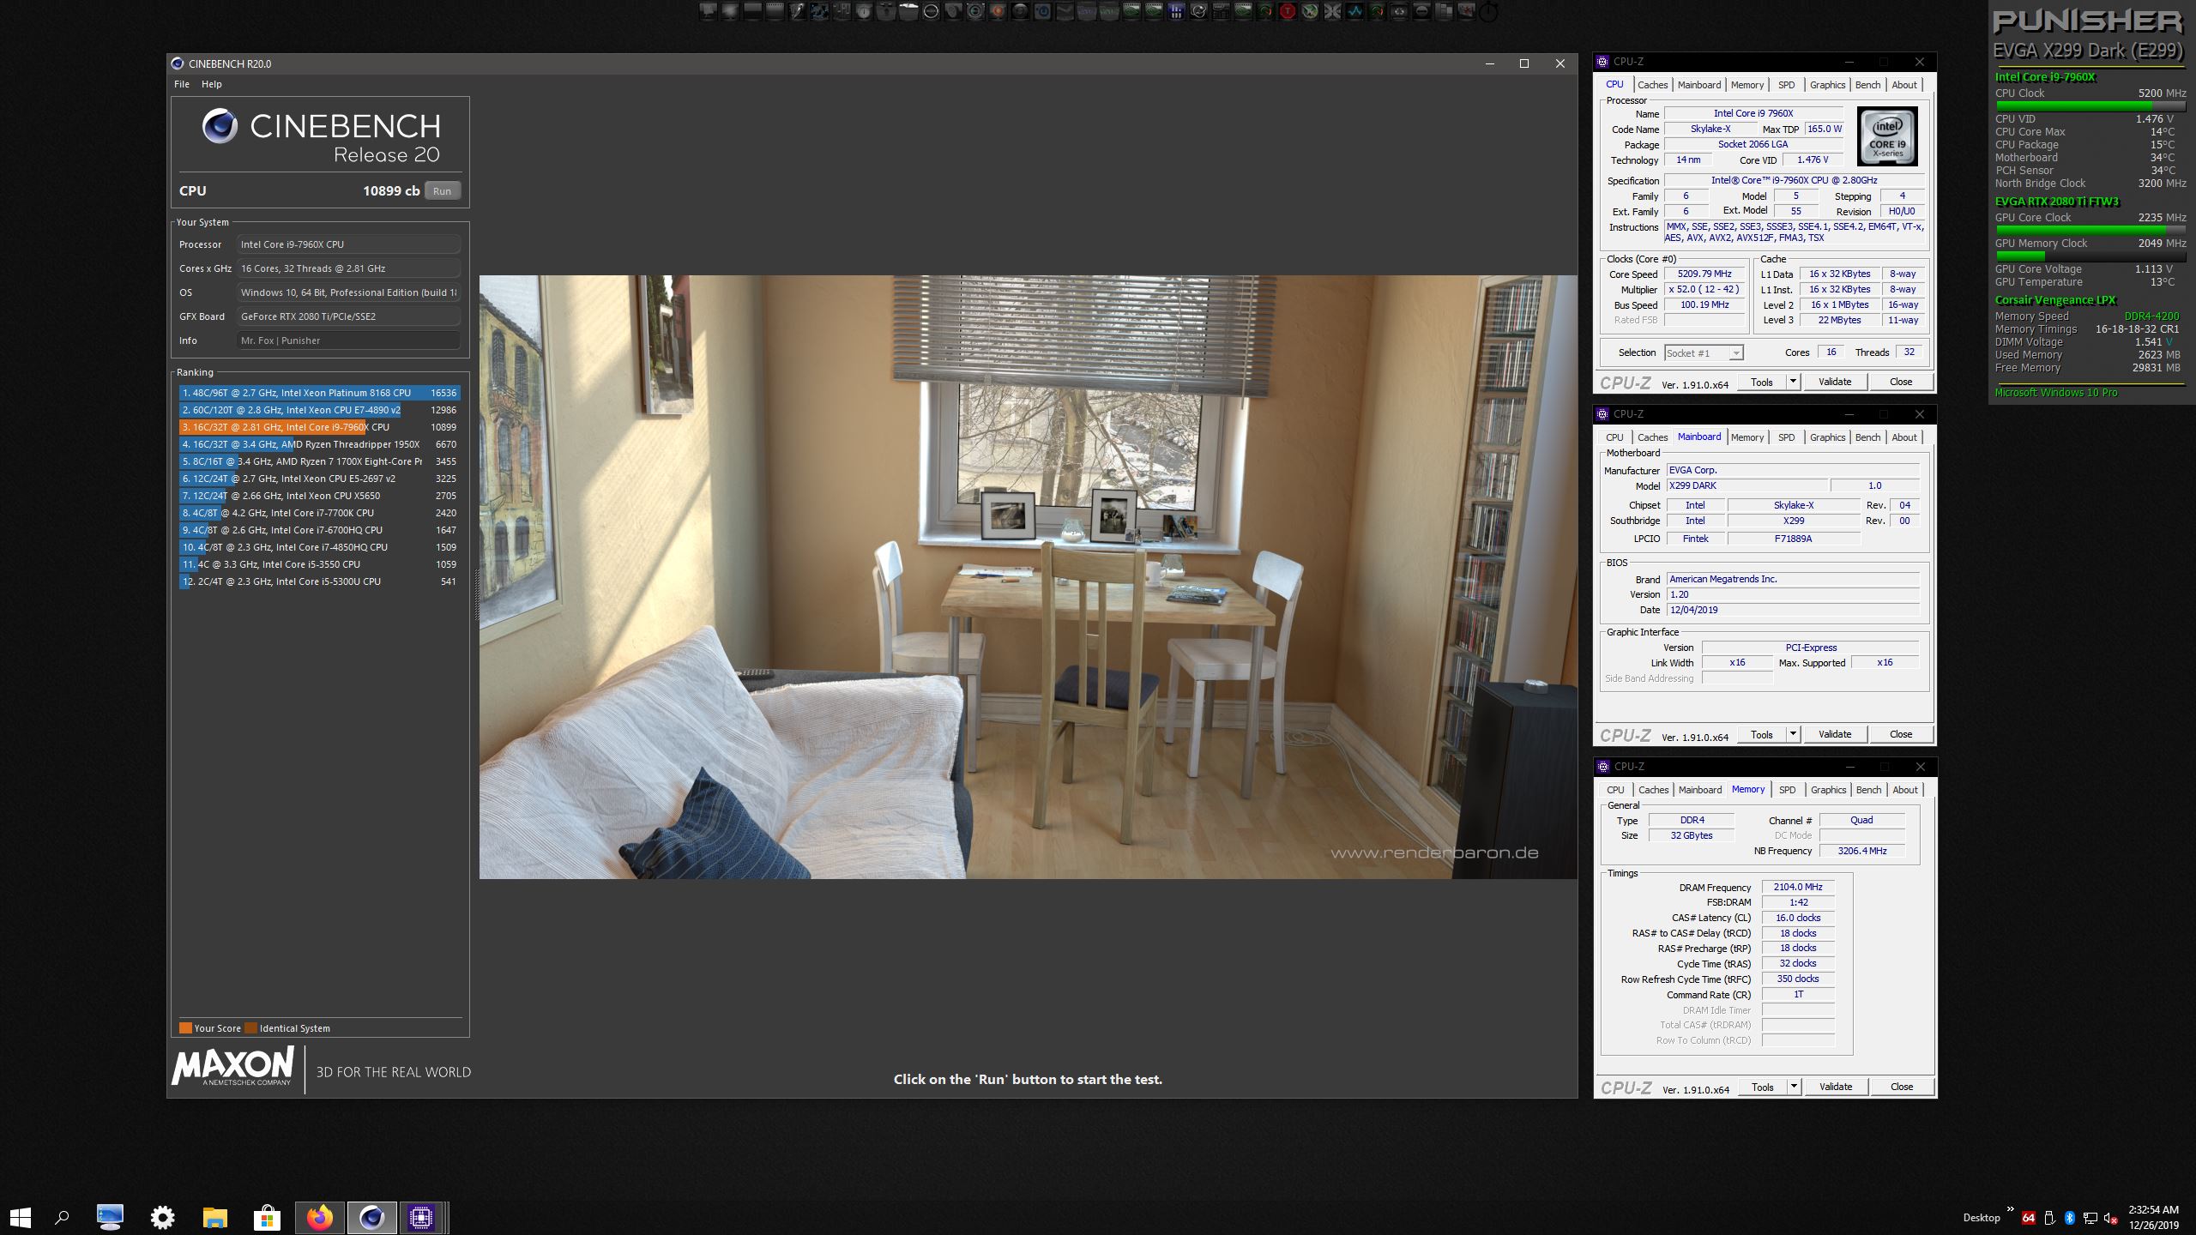Expand the Desktop toolbar chevron in taskbar
Screen dimensions: 2196x1235
[2010, 1210]
